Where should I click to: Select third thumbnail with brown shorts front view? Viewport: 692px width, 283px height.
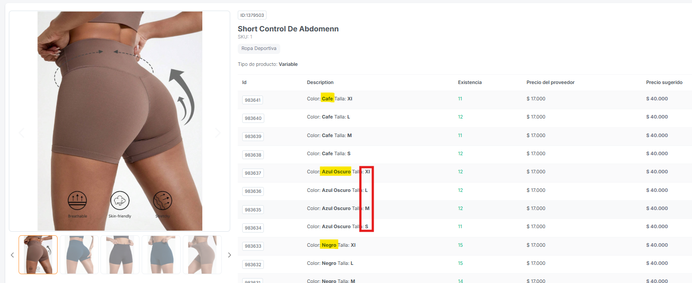pos(120,255)
